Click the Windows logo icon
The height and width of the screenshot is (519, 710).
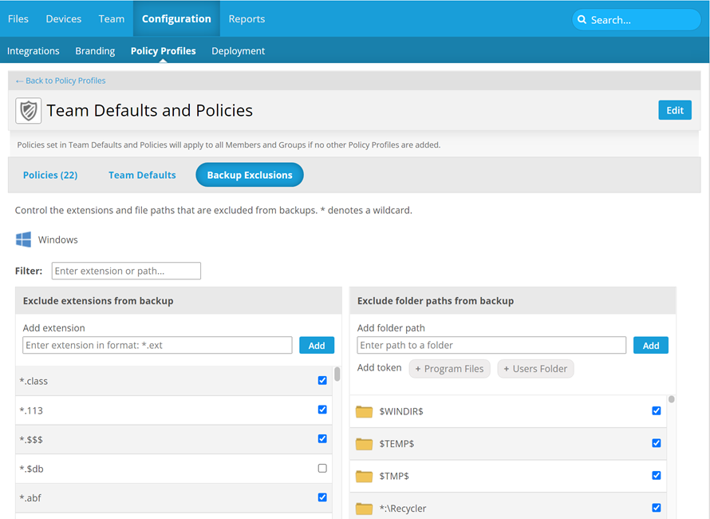coord(24,240)
